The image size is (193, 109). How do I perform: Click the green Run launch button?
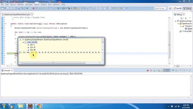(x=64, y=8)
